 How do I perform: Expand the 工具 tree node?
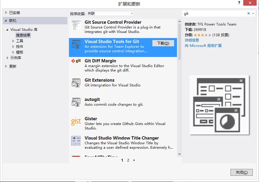(x=13, y=41)
